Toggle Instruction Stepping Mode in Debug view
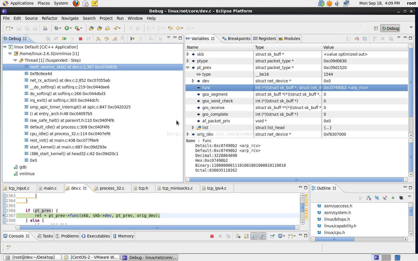This screenshot has height=261, width=418. [x=132, y=39]
